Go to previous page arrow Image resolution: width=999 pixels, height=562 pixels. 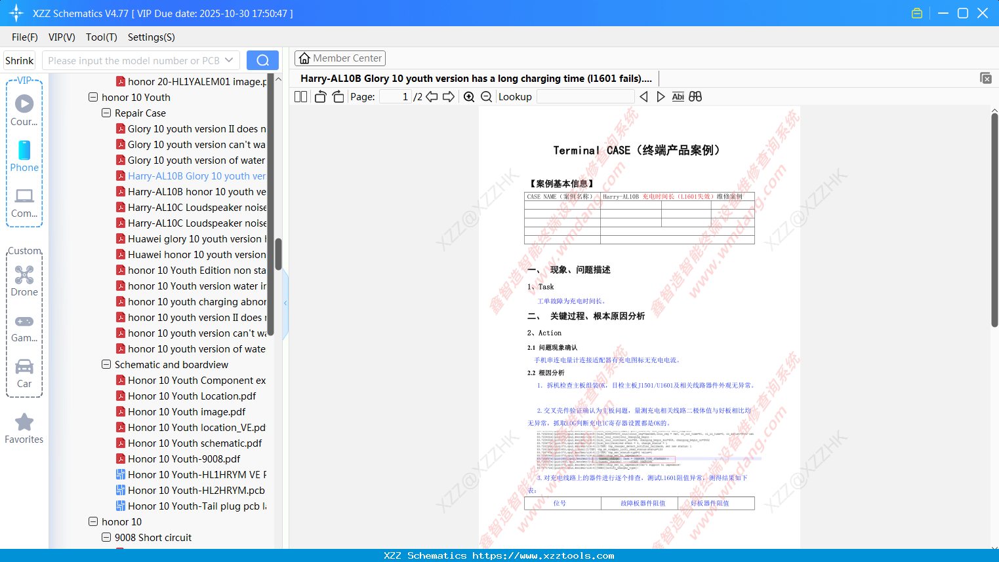[432, 96]
